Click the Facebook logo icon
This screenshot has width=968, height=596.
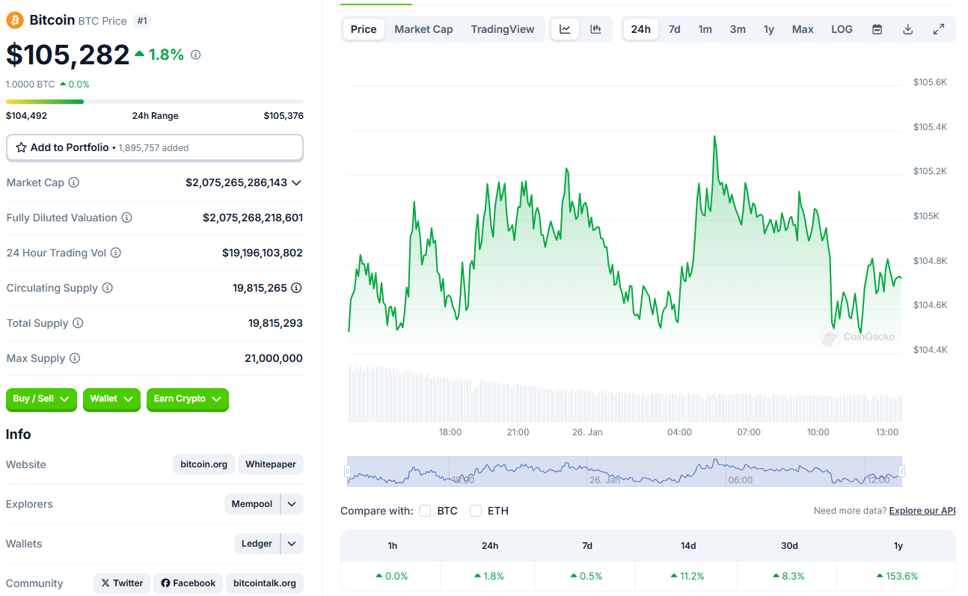pos(165,583)
